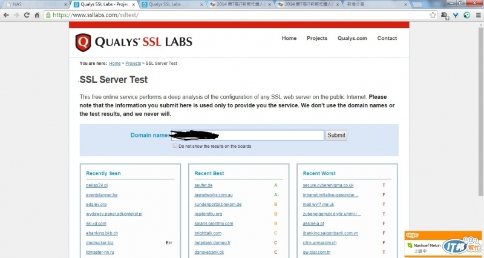The image size is (484, 258).
Task: Click the Recent Worst heading
Action: click(319, 173)
